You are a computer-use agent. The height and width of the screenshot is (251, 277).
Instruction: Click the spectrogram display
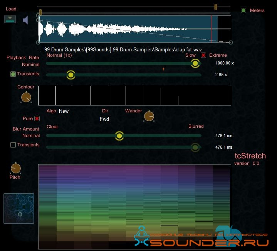click(134, 207)
